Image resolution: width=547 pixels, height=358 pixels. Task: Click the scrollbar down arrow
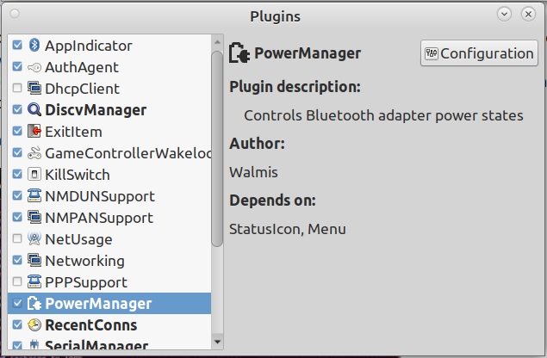217,342
